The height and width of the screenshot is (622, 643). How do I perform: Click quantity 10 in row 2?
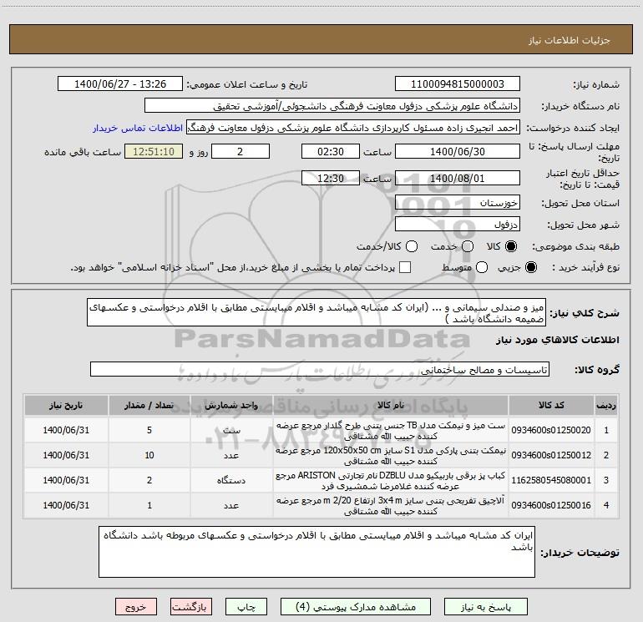tap(149, 455)
